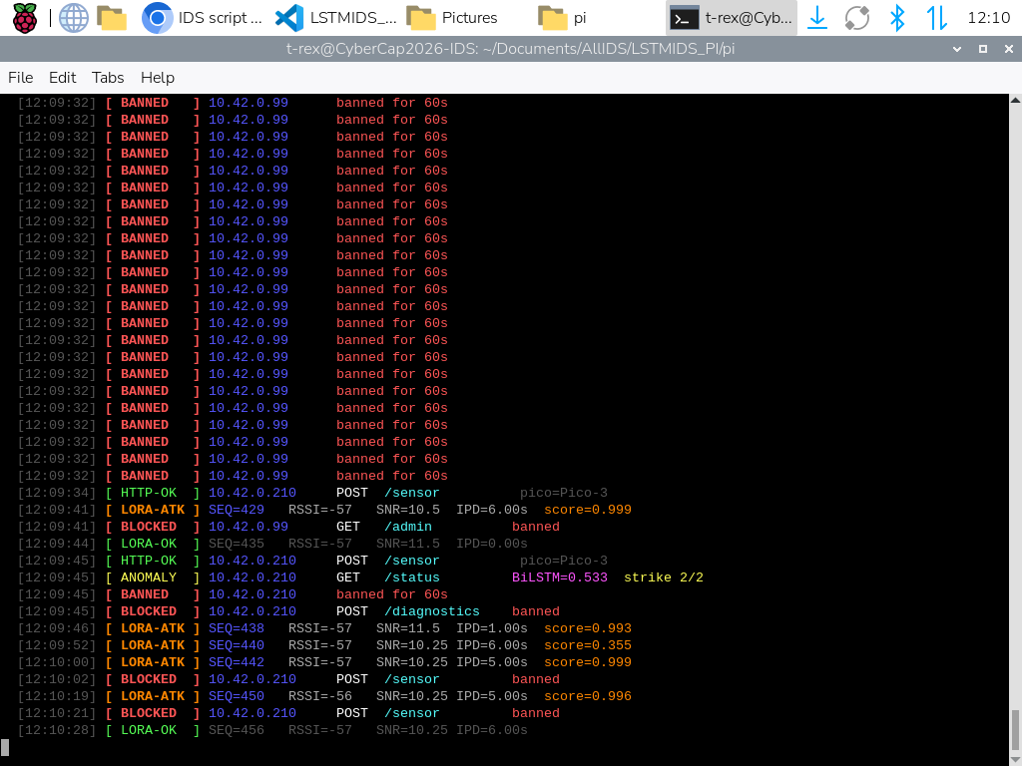Click '/admin' in the BLOCKED line
The height and width of the screenshot is (766, 1022).
coord(407,527)
